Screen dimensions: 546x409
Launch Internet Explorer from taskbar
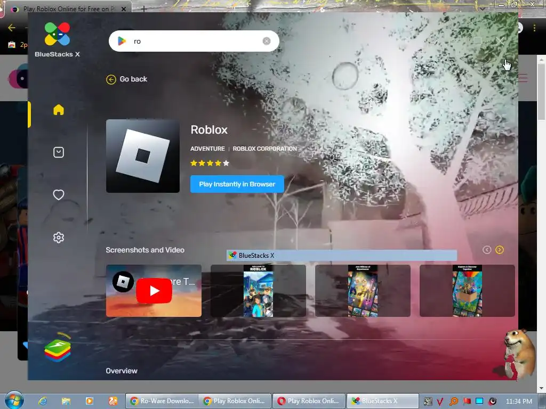43,401
